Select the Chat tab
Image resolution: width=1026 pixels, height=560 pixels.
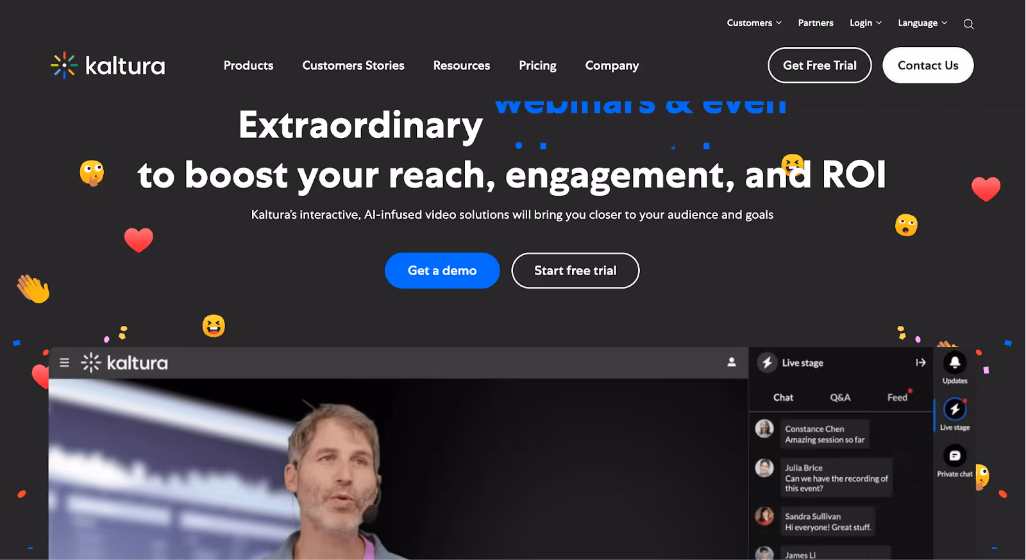(x=783, y=398)
